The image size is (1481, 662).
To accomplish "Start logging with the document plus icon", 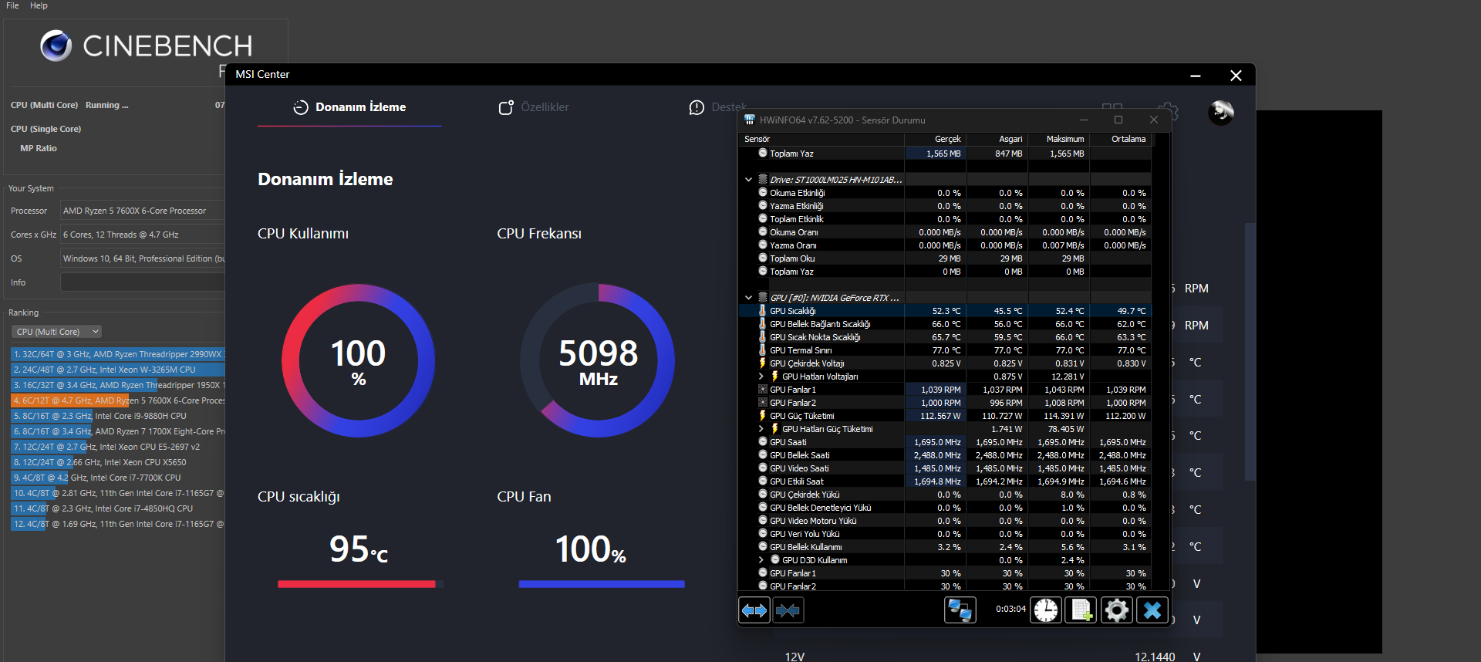I will coord(1081,610).
